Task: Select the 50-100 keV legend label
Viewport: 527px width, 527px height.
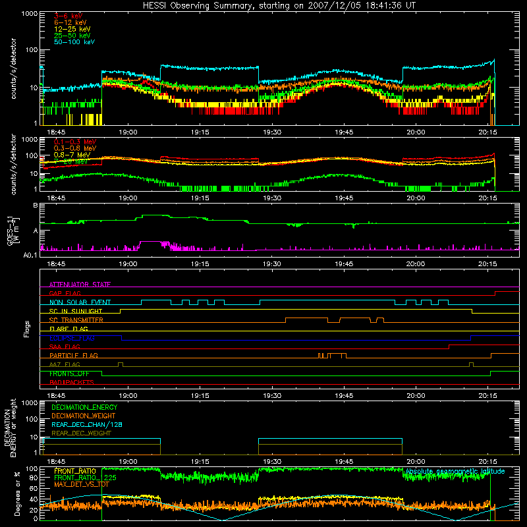Action: (x=74, y=42)
